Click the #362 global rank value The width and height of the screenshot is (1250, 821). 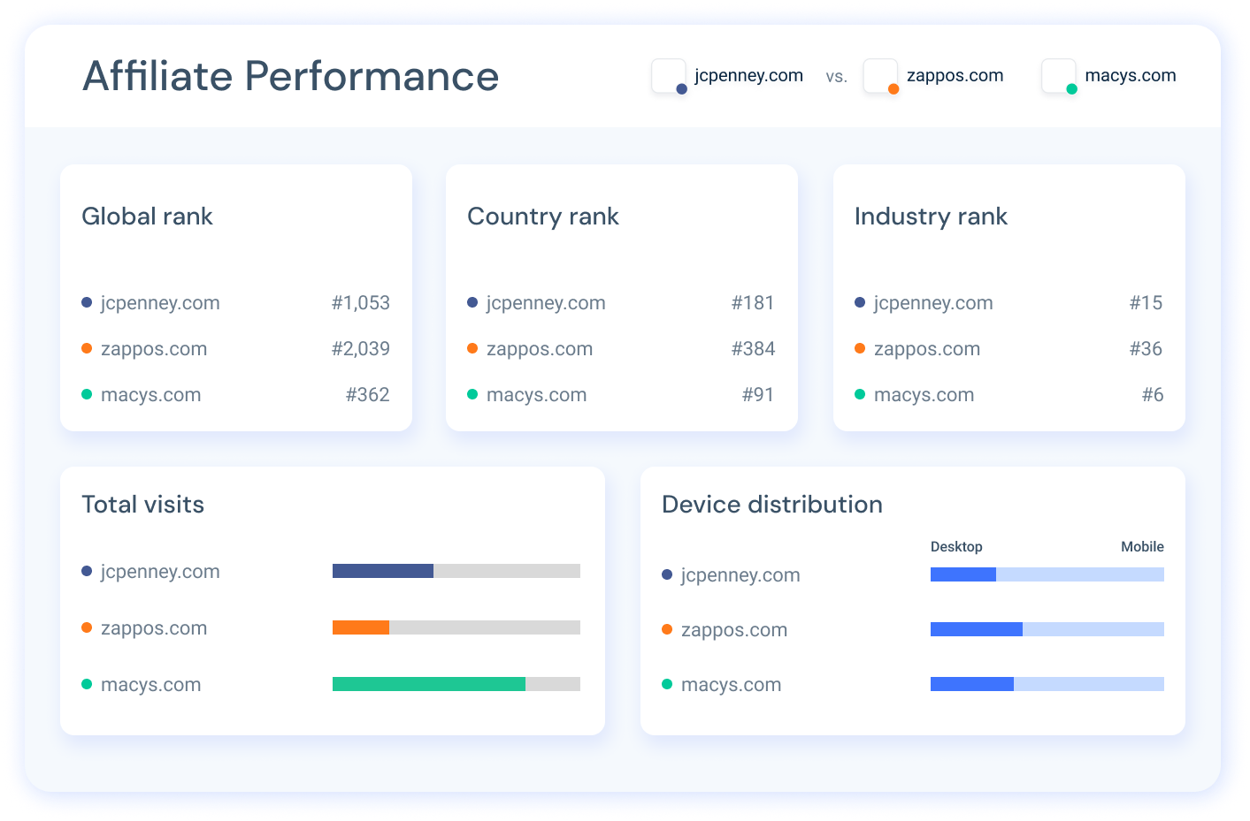pyautogui.click(x=367, y=395)
